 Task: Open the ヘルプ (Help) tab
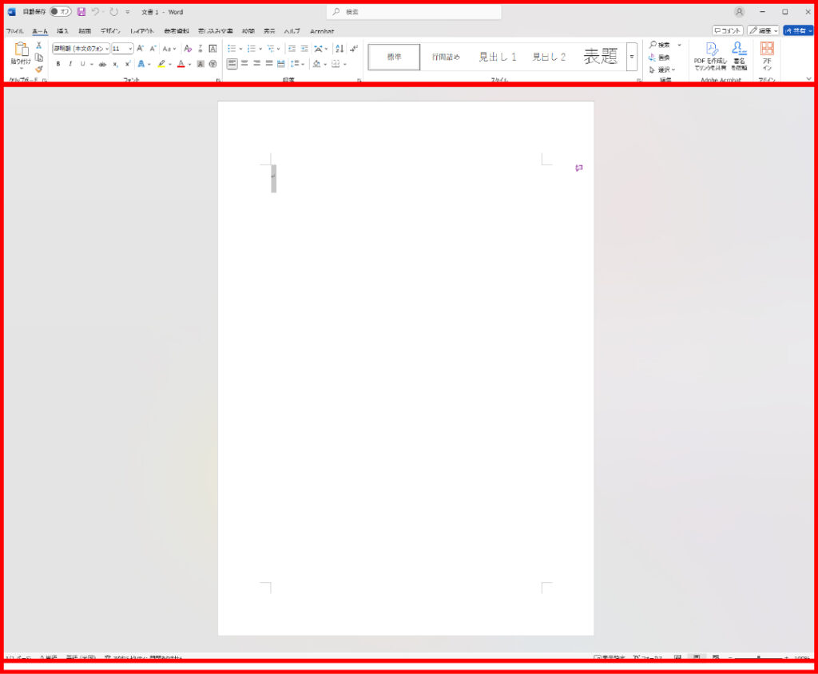pos(292,31)
